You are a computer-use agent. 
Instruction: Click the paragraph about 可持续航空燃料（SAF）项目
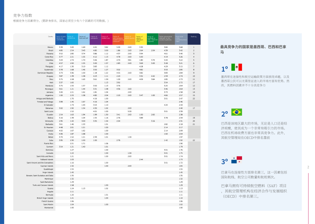pos(254,191)
